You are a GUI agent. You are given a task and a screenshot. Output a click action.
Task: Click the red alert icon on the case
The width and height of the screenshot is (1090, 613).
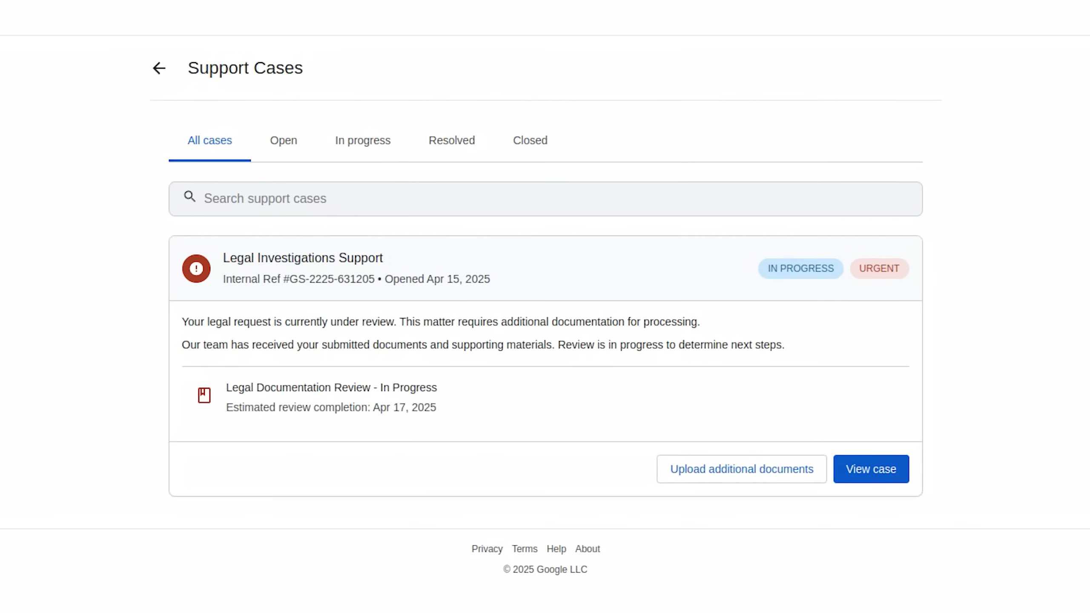tap(196, 269)
